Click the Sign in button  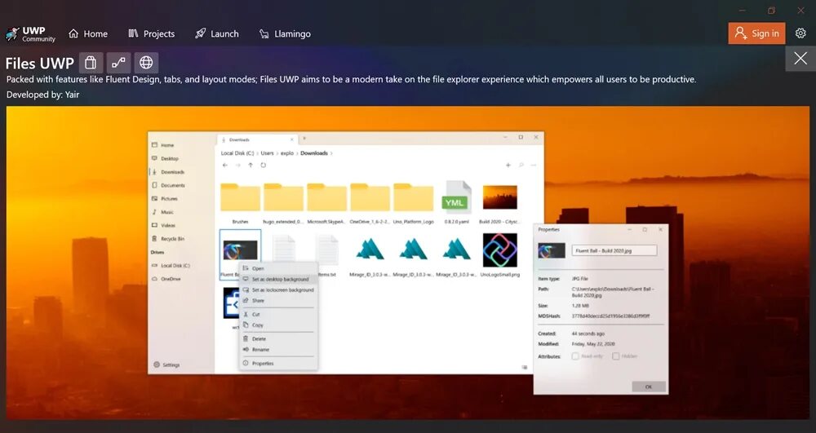(756, 33)
